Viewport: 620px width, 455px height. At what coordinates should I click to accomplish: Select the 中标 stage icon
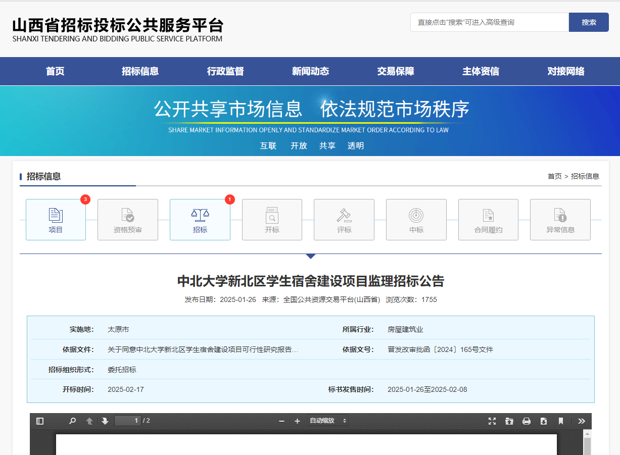(416, 219)
